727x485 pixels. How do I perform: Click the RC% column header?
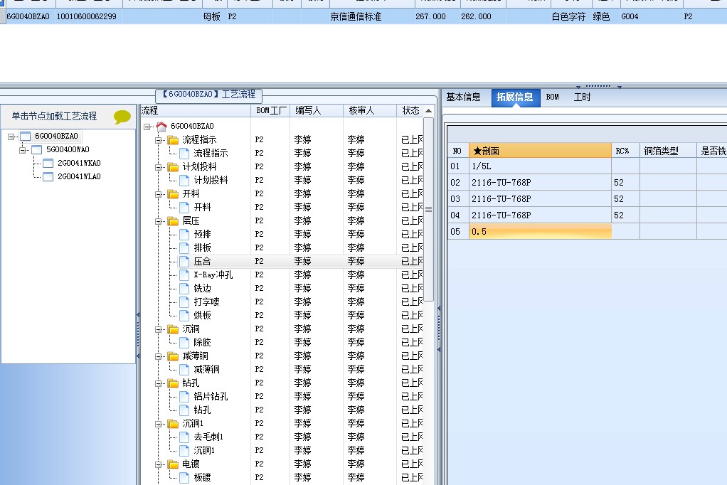pyautogui.click(x=626, y=151)
